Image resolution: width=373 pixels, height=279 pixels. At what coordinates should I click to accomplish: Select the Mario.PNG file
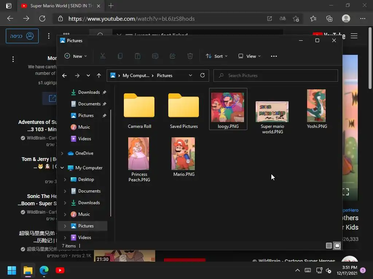click(184, 157)
